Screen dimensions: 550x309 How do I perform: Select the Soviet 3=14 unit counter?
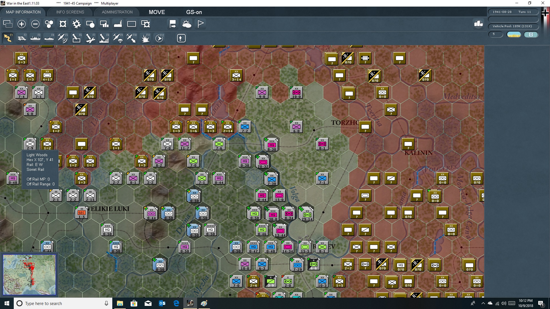click(236, 75)
